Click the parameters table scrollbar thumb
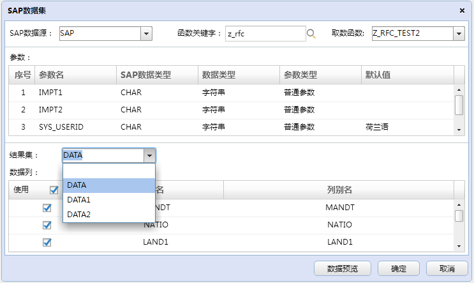This screenshot has height=283, width=474. point(459,105)
